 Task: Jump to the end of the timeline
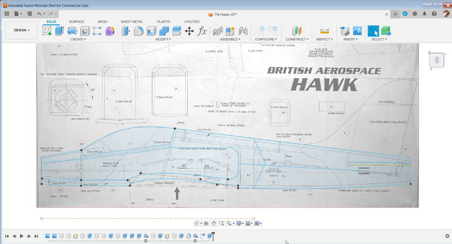(x=36, y=236)
